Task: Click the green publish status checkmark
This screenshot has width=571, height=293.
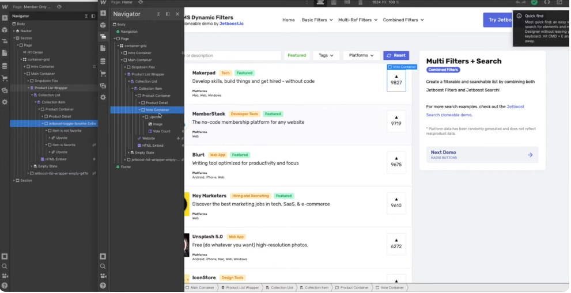Action: pos(534,2)
